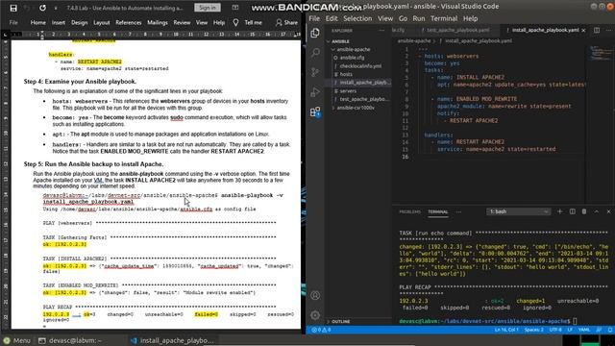Open the Selection menu in VS Code
Image resolution: width=615 pixels, height=346 pixels.
coord(357,18)
